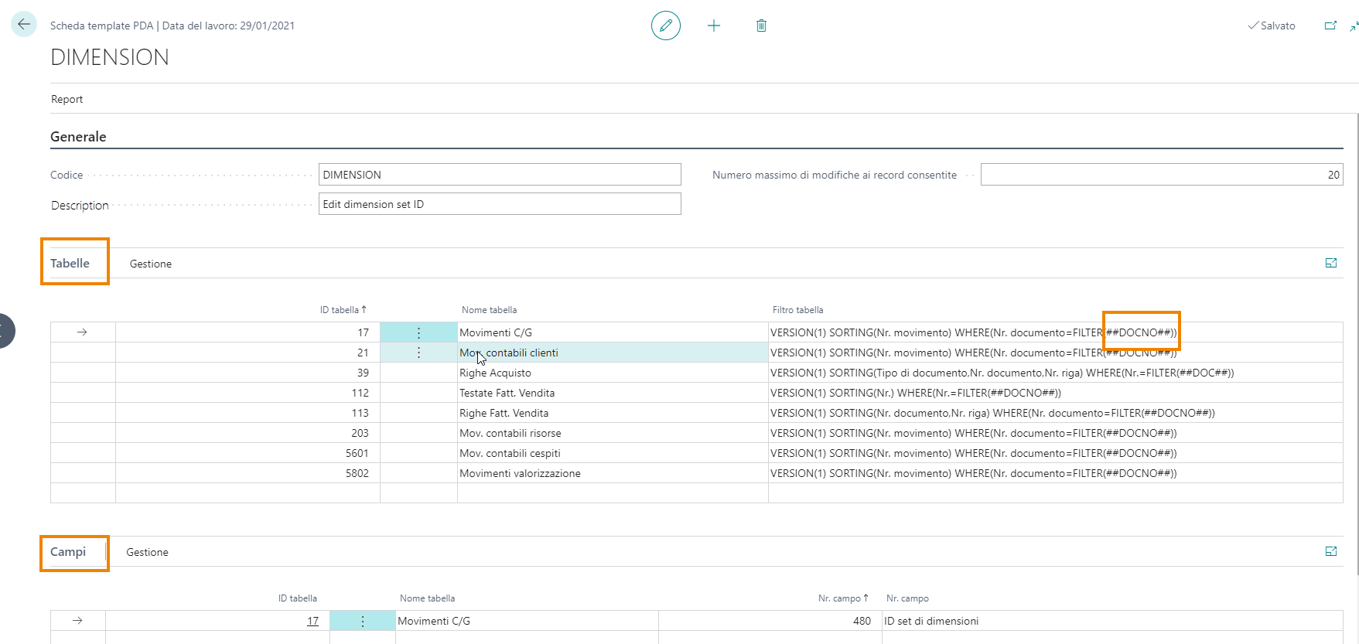
Task: Click the trash delete icon
Action: [x=761, y=26]
